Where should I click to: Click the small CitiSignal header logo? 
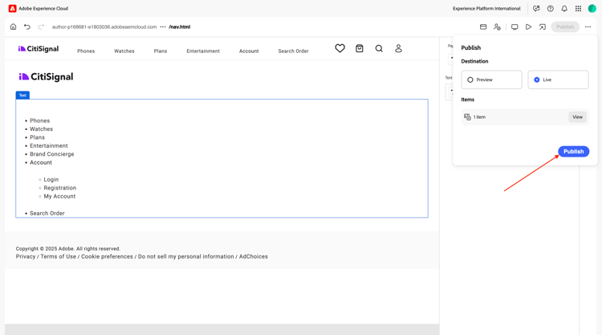pos(39,49)
